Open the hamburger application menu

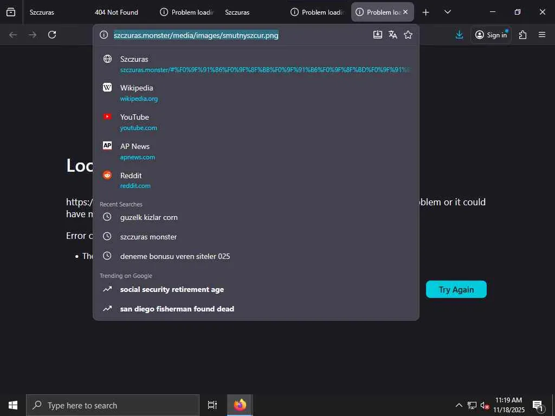[542, 35]
